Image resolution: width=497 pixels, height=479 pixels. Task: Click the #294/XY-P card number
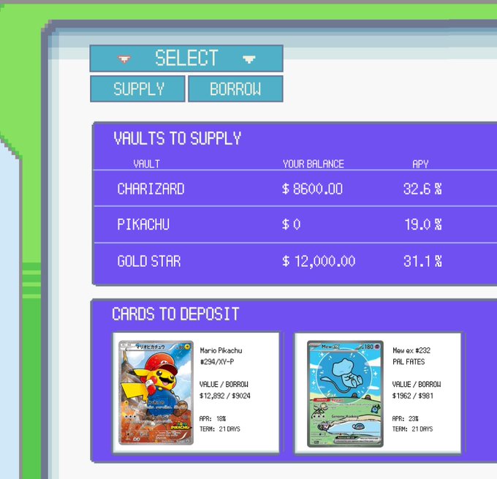[x=217, y=362]
